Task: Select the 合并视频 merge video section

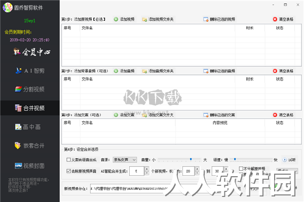Action: (x=30, y=108)
